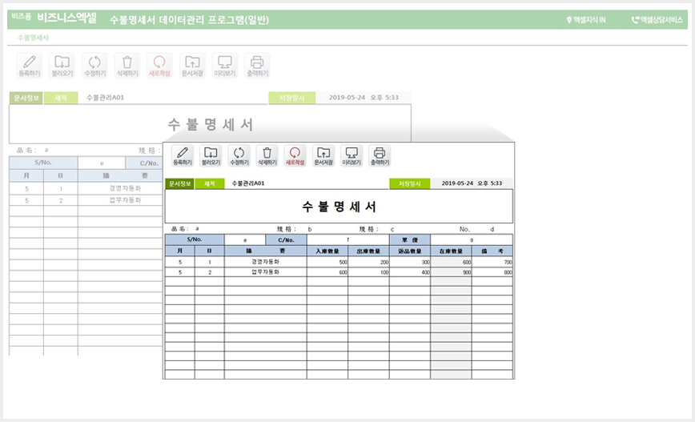Select the 出庫數量 column header
The width and height of the screenshot is (695, 422).
click(x=369, y=251)
